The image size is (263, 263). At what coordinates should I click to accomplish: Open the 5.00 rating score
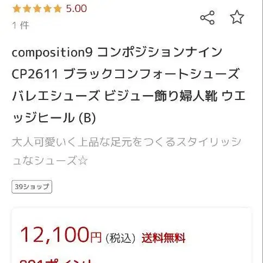76,9
